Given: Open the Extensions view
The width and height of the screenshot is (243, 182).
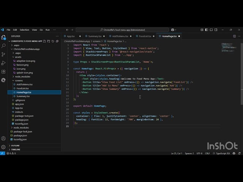Looking at the screenshot, I should click(x=3, y=72).
